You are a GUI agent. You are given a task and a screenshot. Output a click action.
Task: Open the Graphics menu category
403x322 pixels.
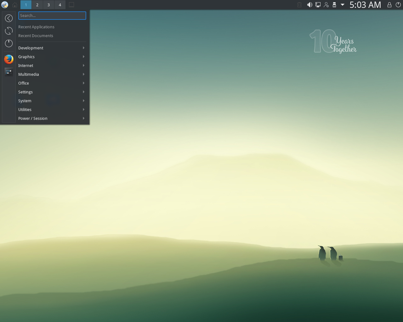(52, 57)
